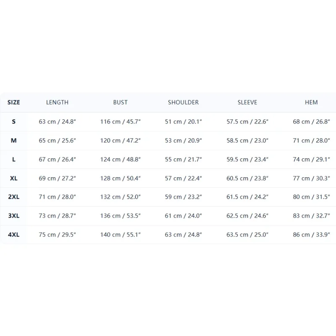Click the 80 cm / 31.5" hem cell
Screen dimensions: 336x336
point(311,197)
